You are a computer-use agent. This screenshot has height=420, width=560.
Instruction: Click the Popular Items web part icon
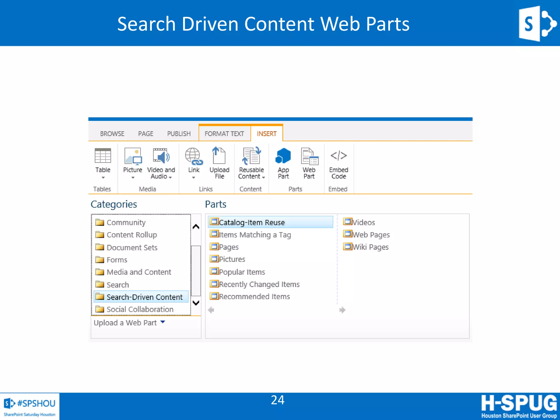(x=214, y=271)
